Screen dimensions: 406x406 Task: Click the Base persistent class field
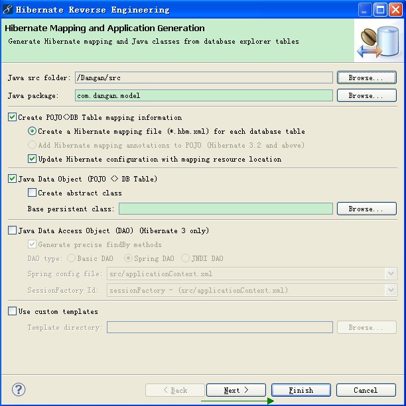(x=226, y=209)
